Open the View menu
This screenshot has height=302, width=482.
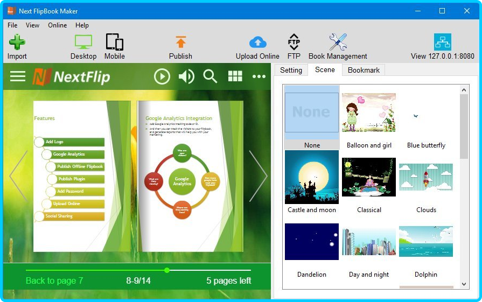[32, 25]
